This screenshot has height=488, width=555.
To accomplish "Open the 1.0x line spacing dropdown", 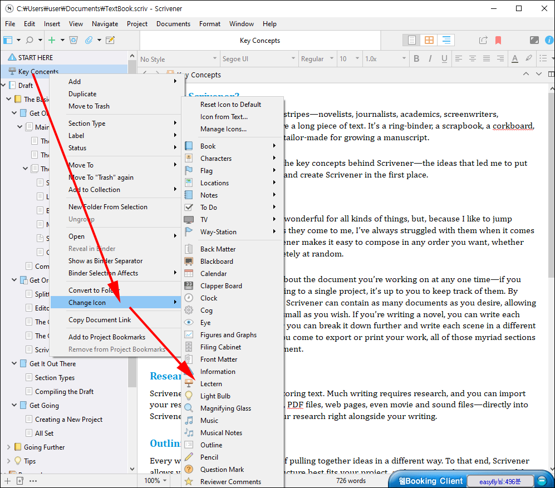I will 385,59.
